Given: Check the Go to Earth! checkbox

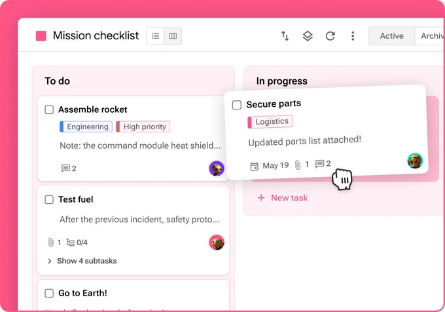Looking at the screenshot, I should (x=49, y=293).
